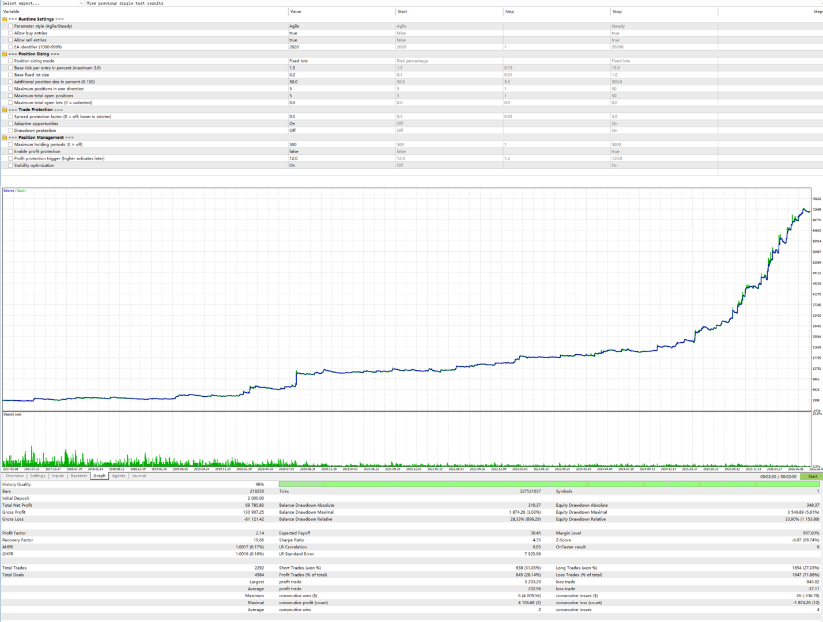Check the Allow sell entries box
Screen dimensions: 823x622
pos(10,40)
